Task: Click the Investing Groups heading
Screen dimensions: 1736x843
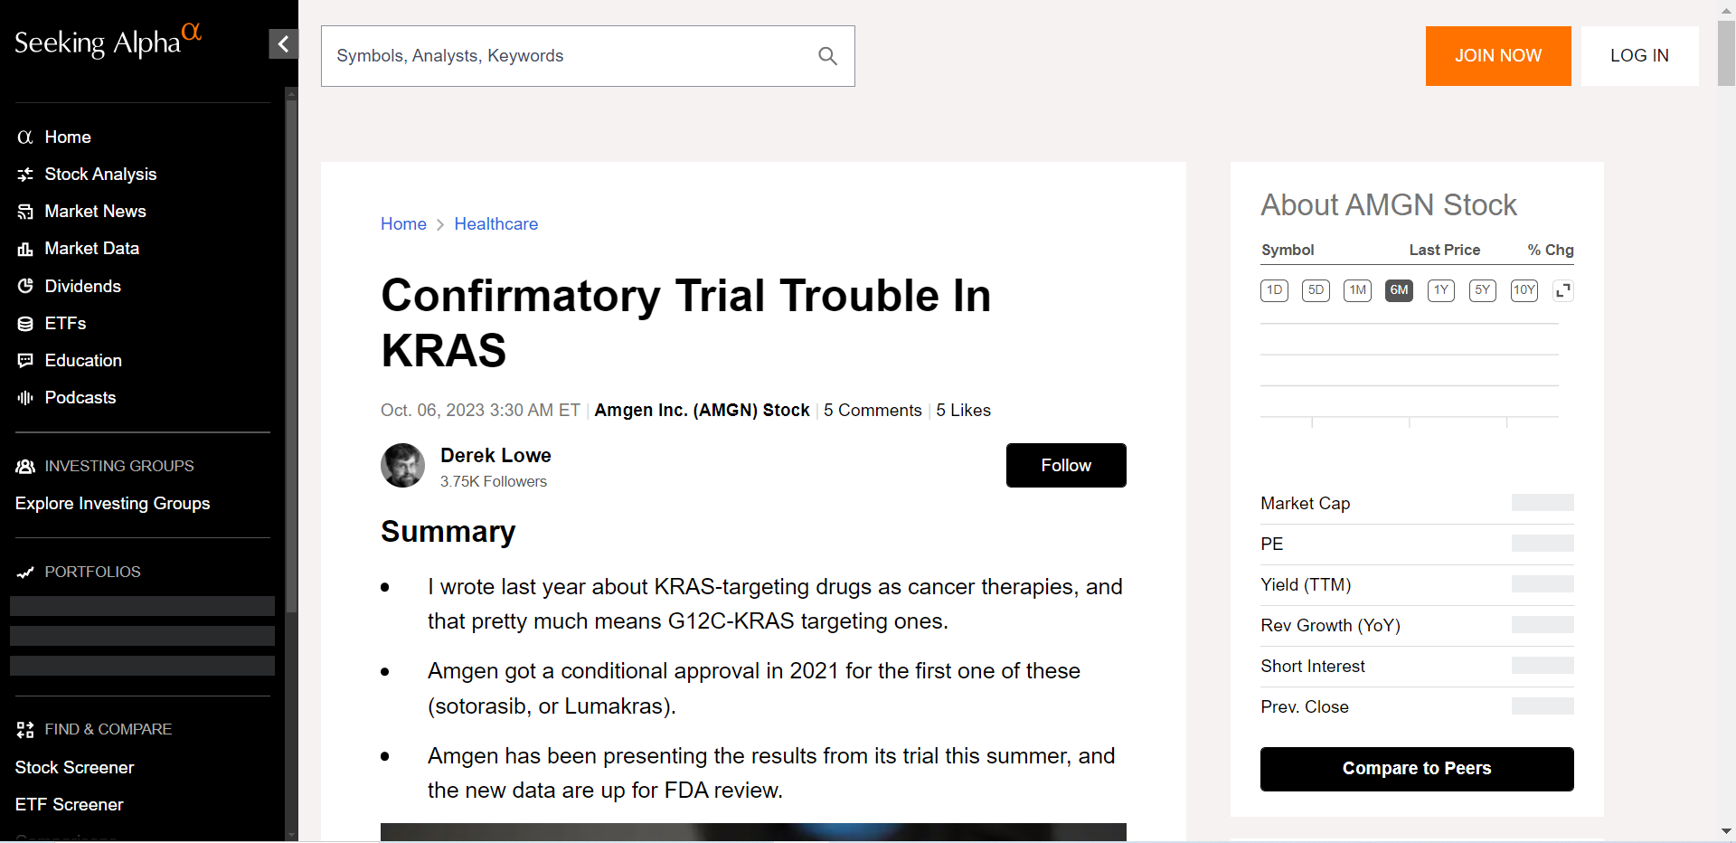Action: [119, 467]
